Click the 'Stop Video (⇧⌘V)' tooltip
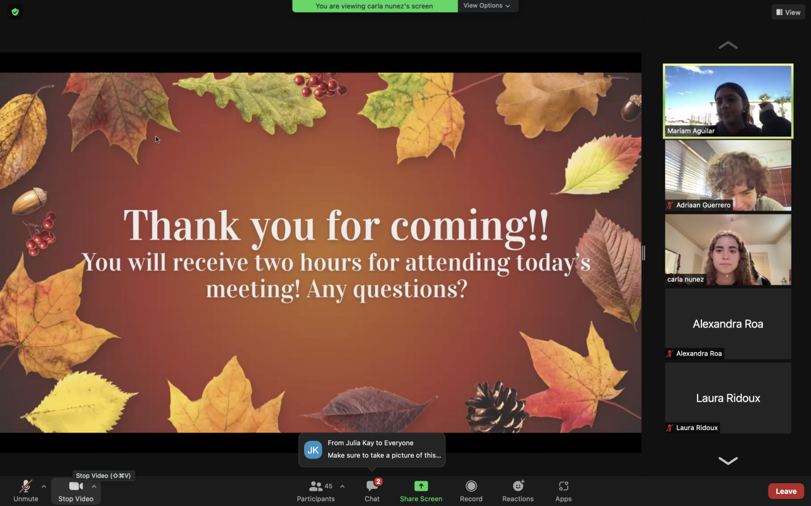 (x=103, y=476)
